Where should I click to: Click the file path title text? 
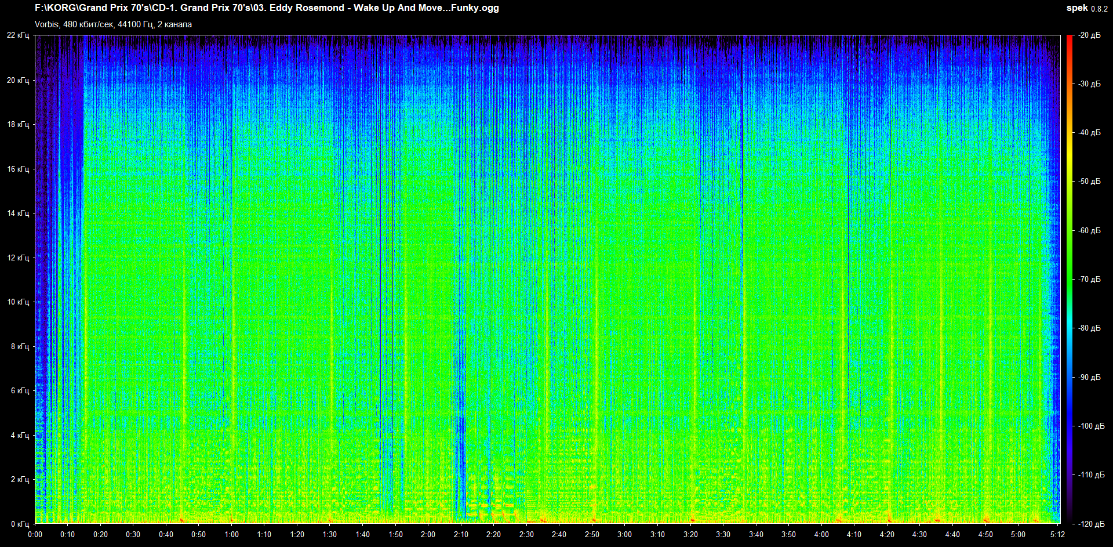[267, 8]
